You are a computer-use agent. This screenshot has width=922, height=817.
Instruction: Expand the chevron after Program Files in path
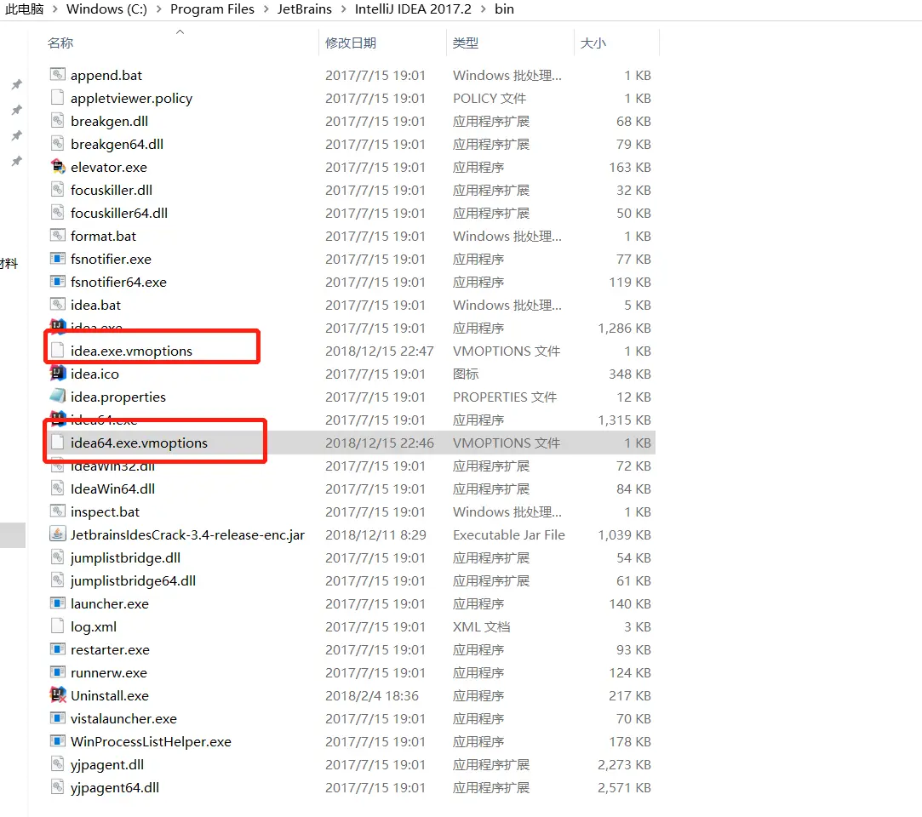click(x=266, y=9)
